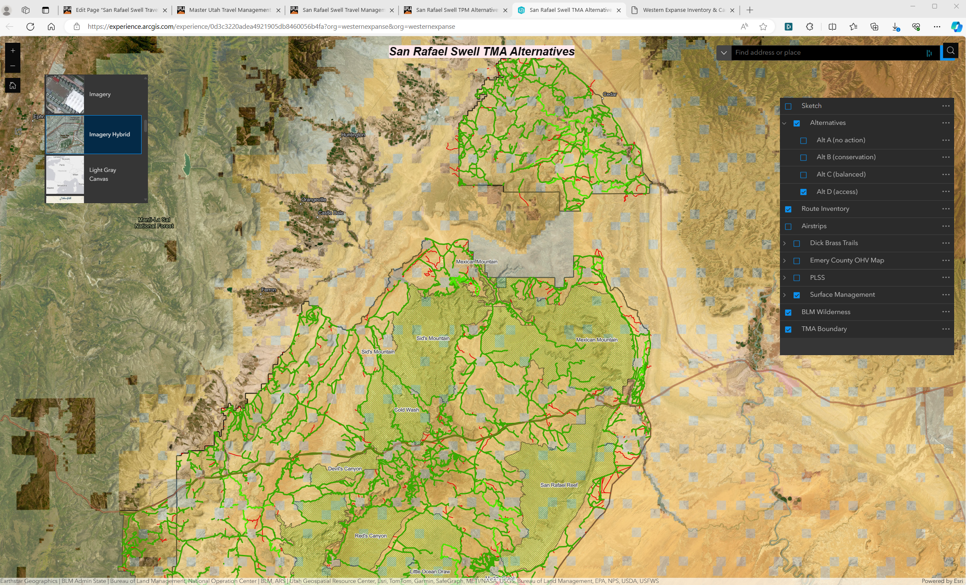
Task: Open the search source dropdown arrow
Action: [x=724, y=53]
